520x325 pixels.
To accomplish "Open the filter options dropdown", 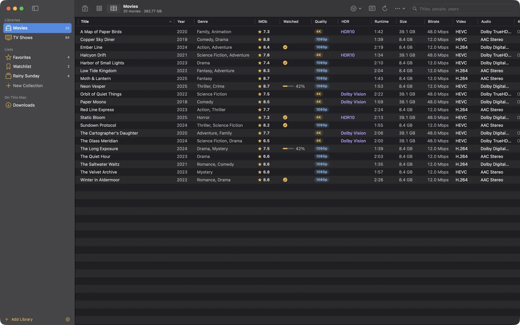I will (356, 9).
